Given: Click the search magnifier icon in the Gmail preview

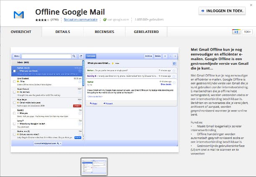Looking at the screenshot, I should [x=74, y=56].
